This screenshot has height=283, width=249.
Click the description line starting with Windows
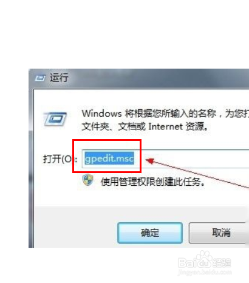(165, 114)
